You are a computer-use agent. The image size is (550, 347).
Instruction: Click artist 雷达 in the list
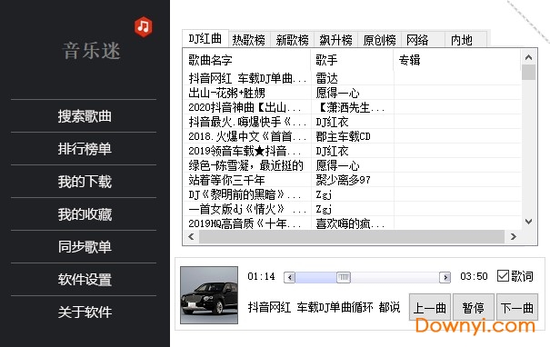(x=326, y=78)
